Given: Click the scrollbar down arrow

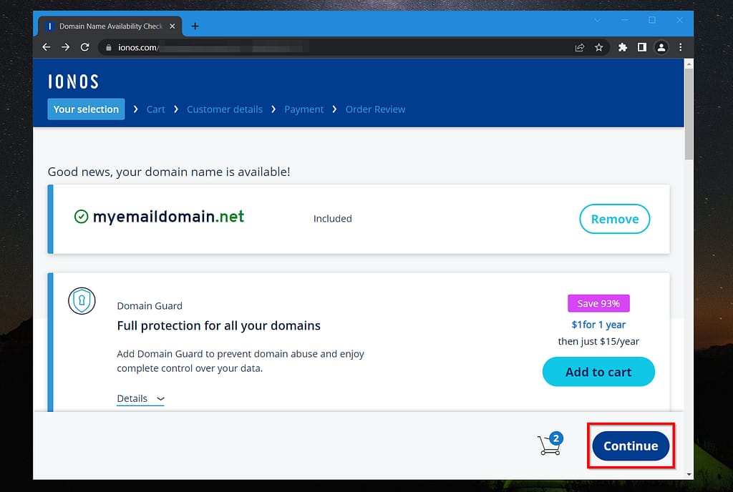Looking at the screenshot, I should (x=689, y=474).
